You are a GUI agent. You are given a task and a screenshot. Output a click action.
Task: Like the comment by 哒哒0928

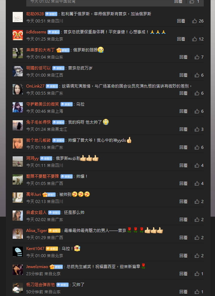point(195,21)
